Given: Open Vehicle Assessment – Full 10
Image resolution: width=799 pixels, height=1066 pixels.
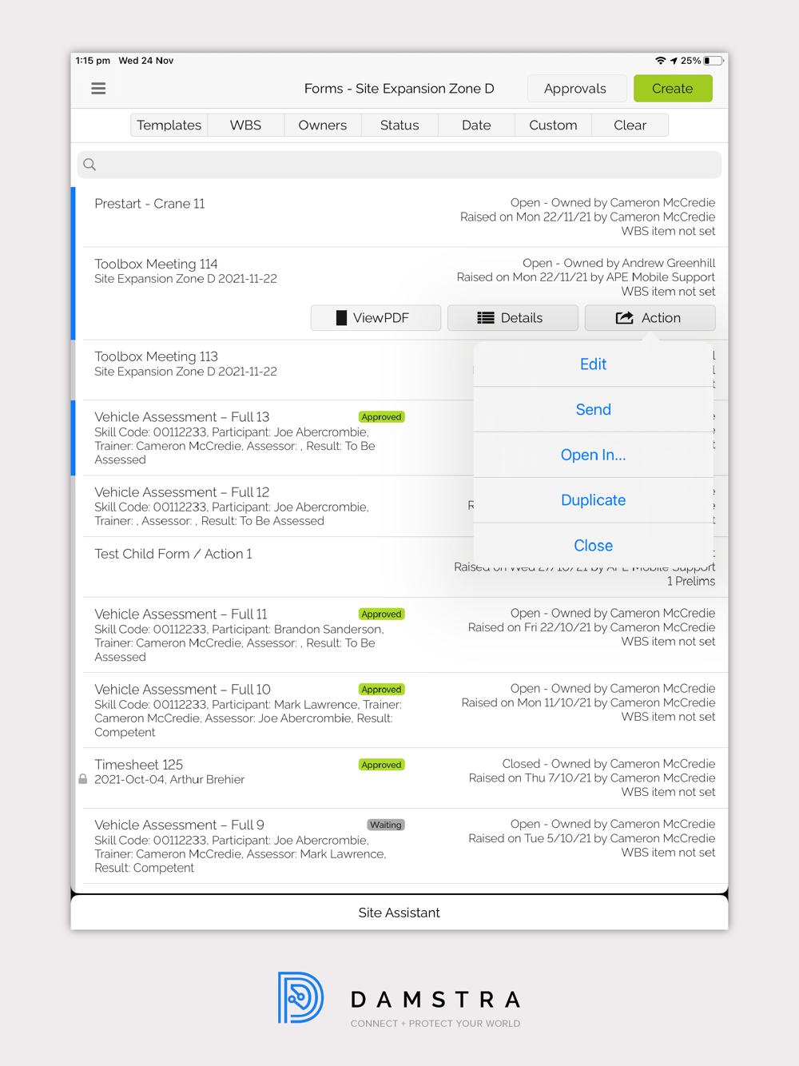Looking at the screenshot, I should point(399,710).
